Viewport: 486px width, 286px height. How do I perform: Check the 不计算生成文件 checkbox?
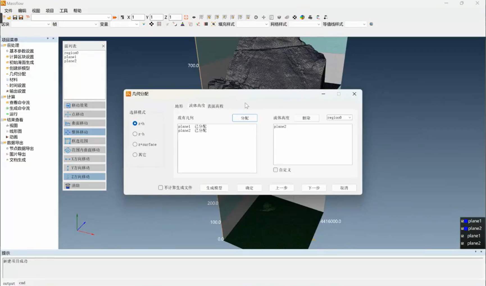(x=160, y=187)
